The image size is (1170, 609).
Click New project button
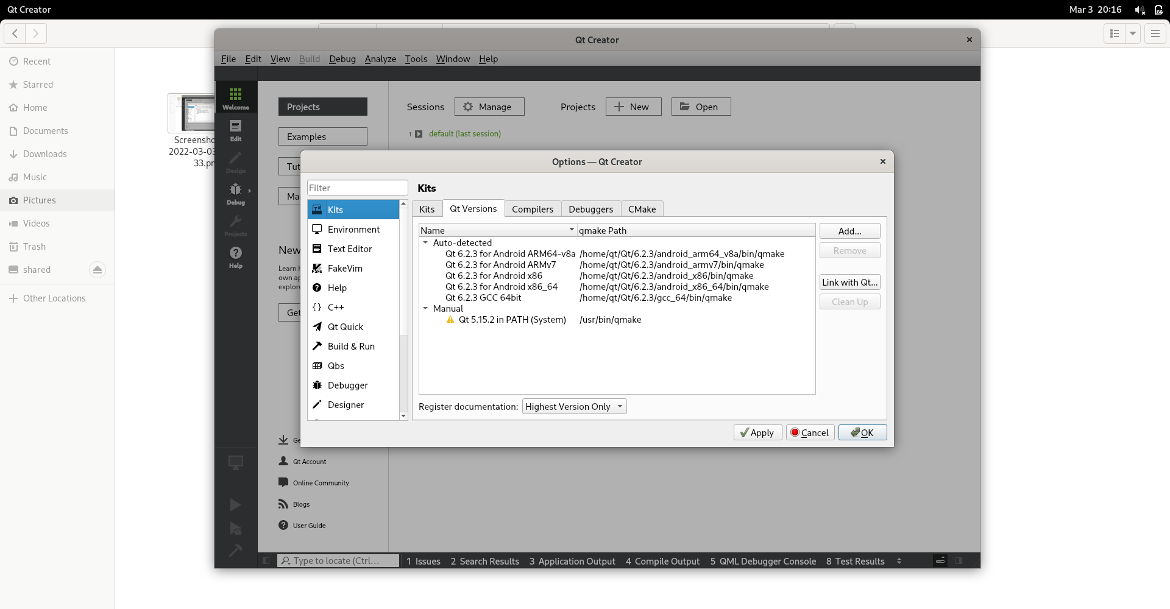pos(633,107)
